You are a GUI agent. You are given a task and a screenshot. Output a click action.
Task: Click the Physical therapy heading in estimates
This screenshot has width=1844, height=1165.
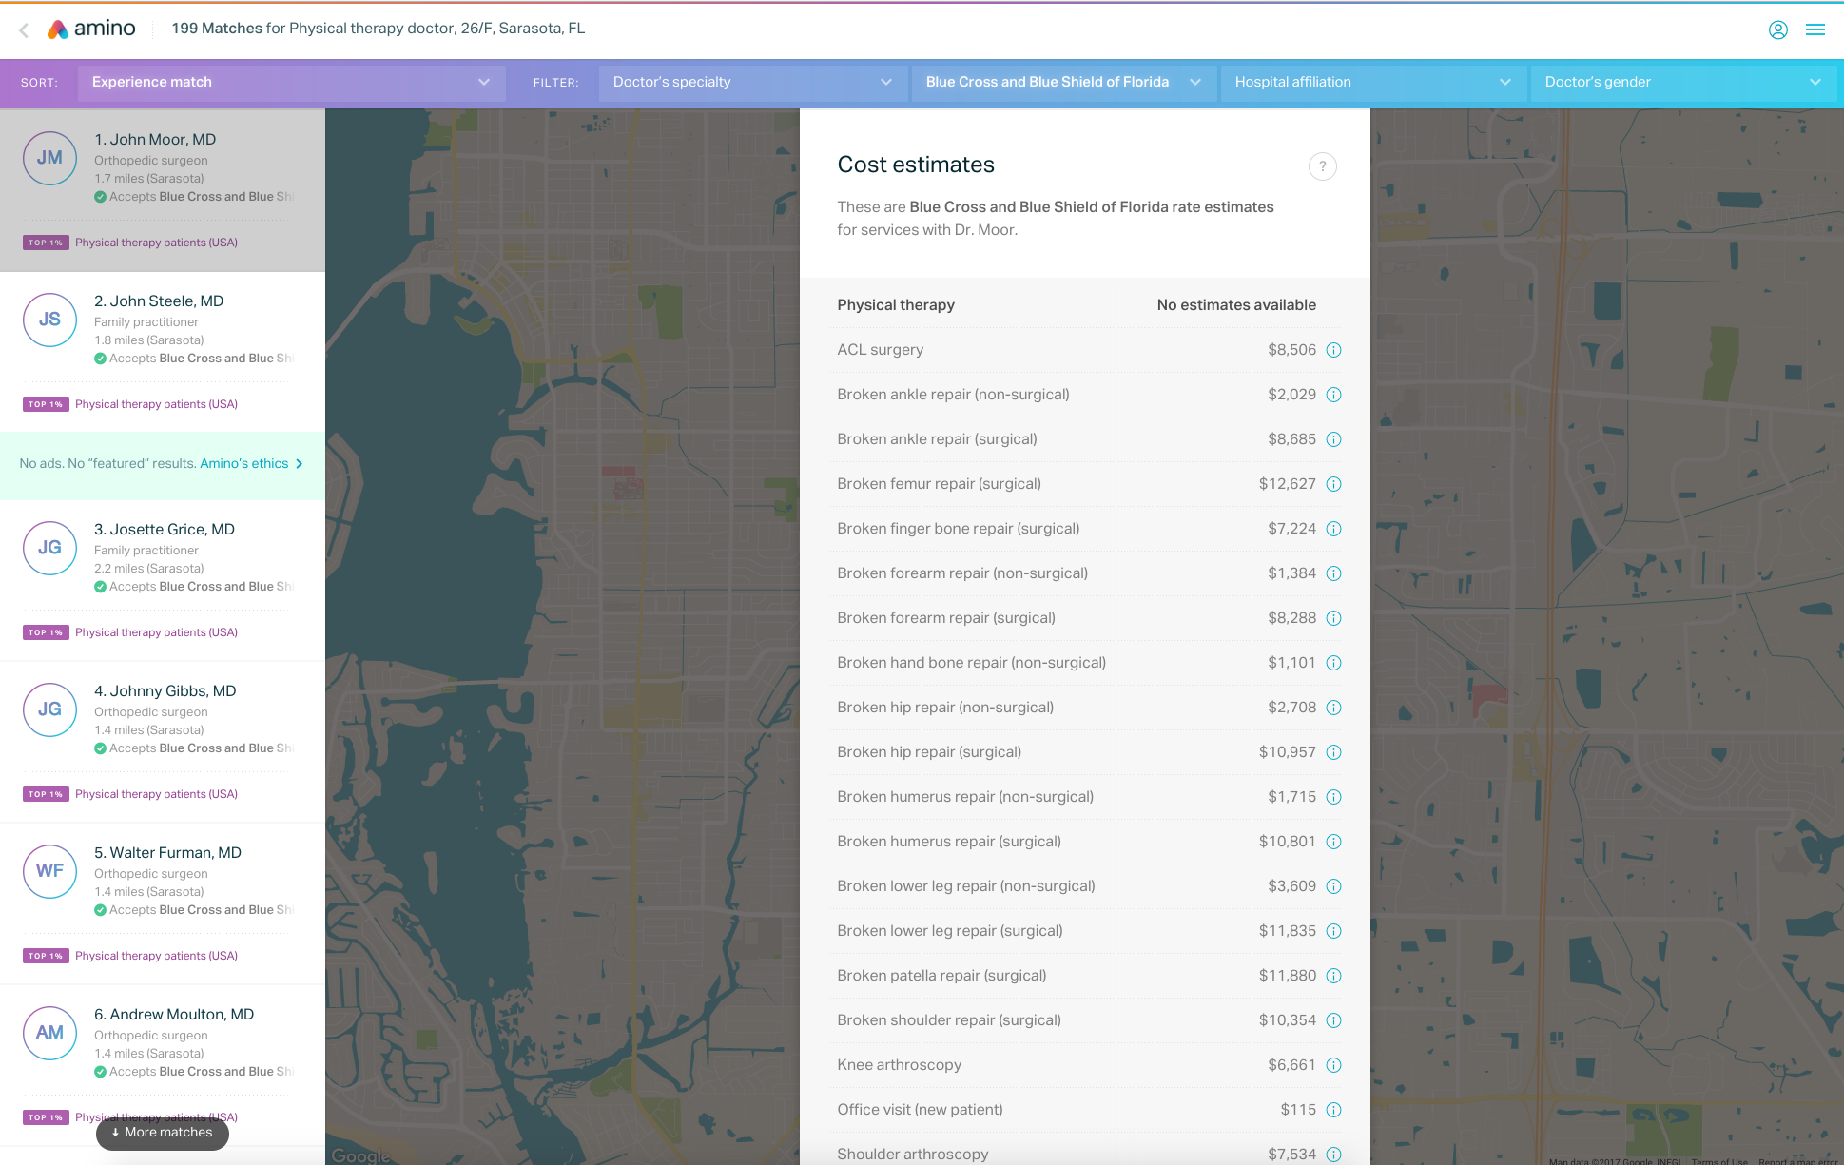896,305
